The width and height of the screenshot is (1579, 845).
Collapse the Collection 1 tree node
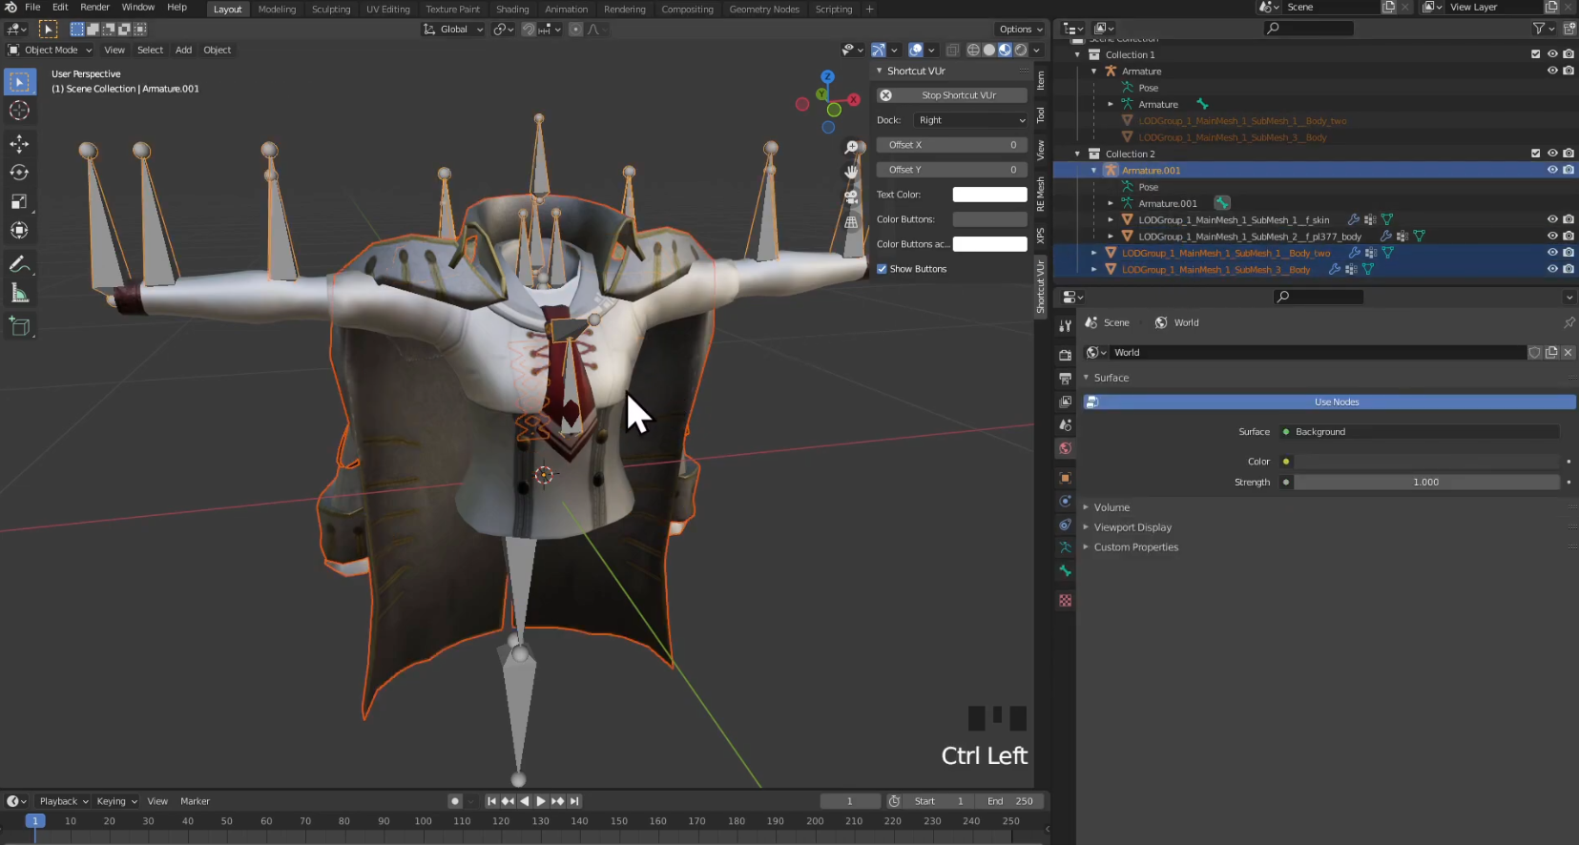[1078, 54]
